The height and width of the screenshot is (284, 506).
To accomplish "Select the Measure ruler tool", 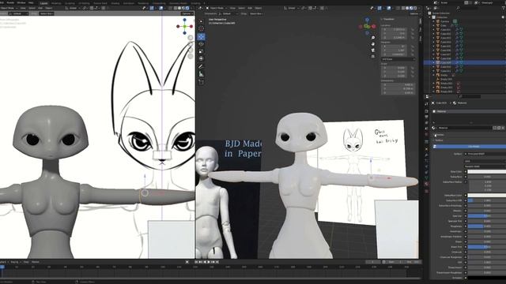I will pos(201,74).
